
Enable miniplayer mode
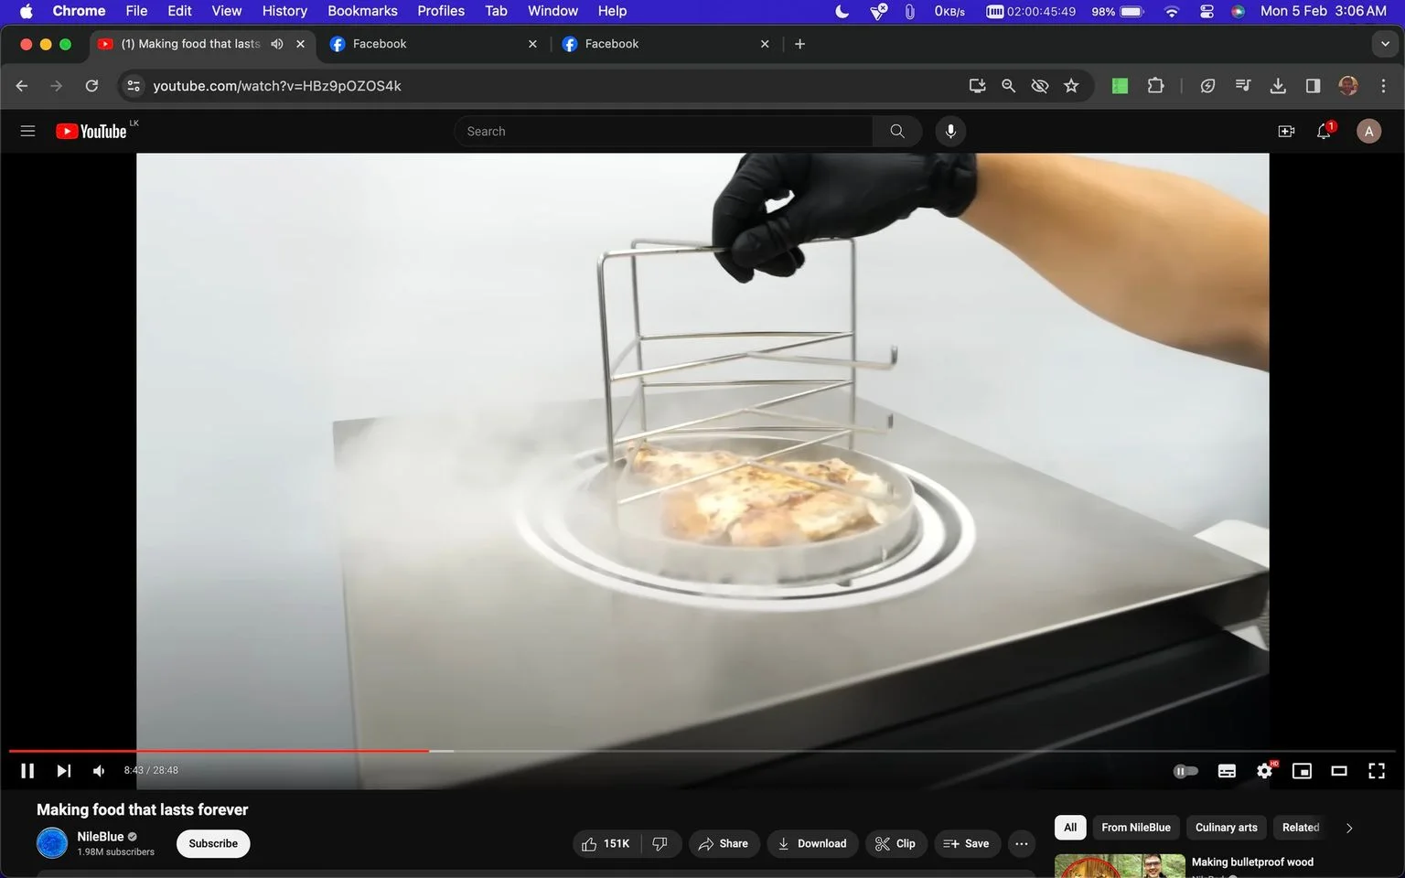[1302, 771]
